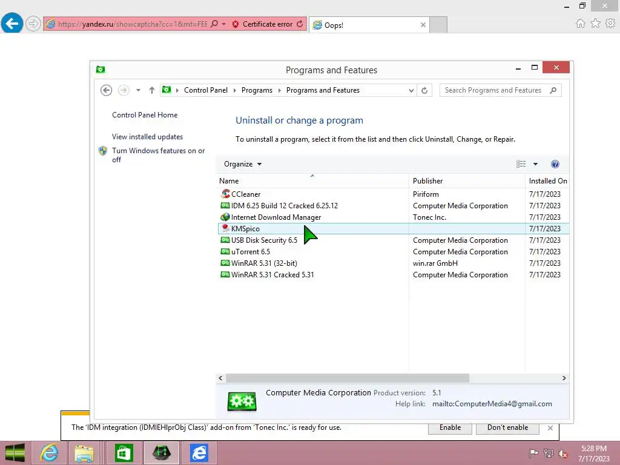The image size is (620, 465).
Task: Dismiss the add-on notification bar
Action: [550, 428]
